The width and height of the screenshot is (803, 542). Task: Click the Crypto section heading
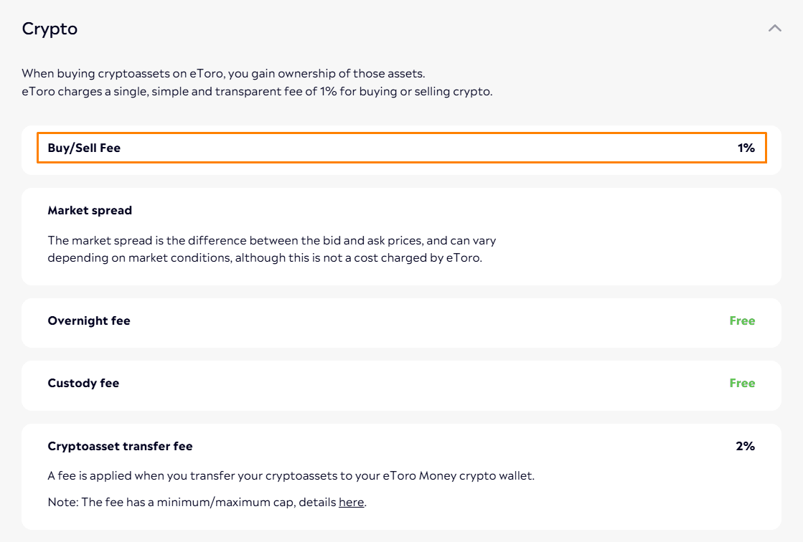pyautogui.click(x=50, y=29)
